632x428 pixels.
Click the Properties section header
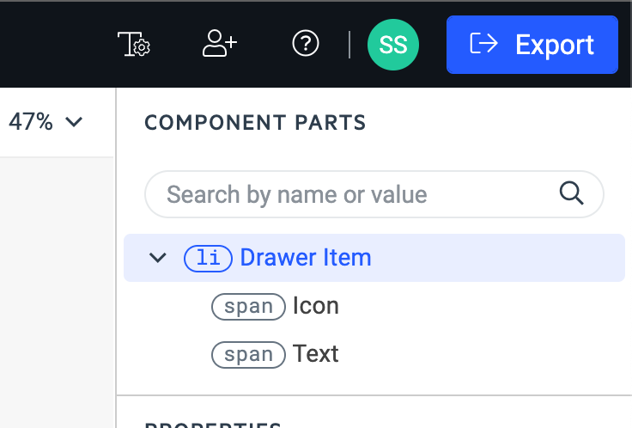pyautogui.click(x=213, y=425)
